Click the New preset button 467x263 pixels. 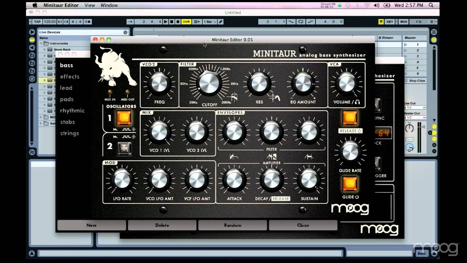click(x=92, y=225)
